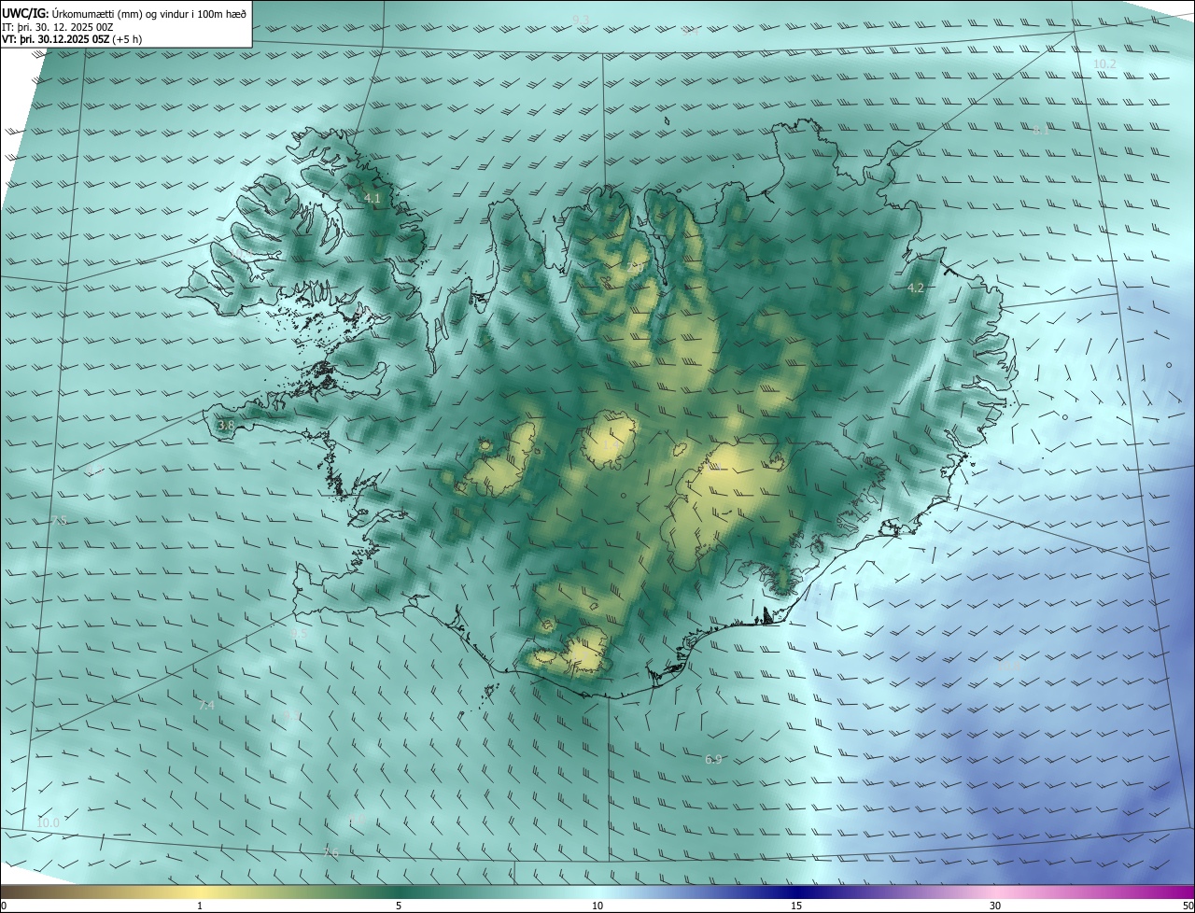Click the 6.9 value label south of Iceland
Viewport: 1195px width, 913px height.
click(x=713, y=760)
